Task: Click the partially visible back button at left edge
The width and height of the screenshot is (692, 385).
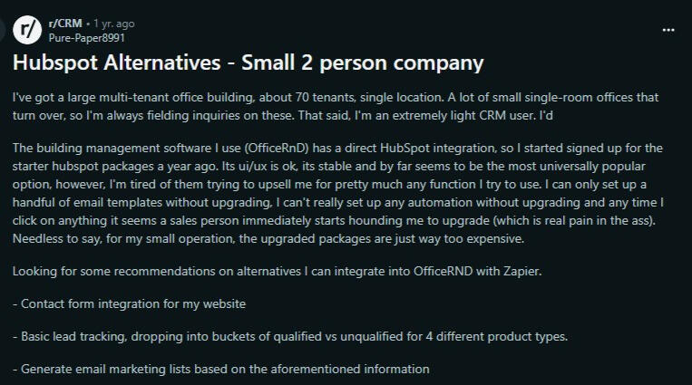Action: (x=3, y=30)
